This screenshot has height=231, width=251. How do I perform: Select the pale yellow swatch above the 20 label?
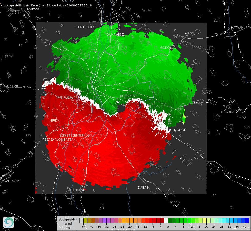(205, 220)
